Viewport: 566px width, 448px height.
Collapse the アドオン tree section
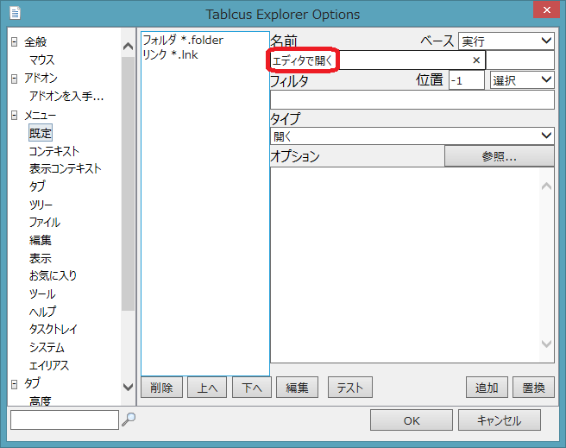click(x=14, y=79)
